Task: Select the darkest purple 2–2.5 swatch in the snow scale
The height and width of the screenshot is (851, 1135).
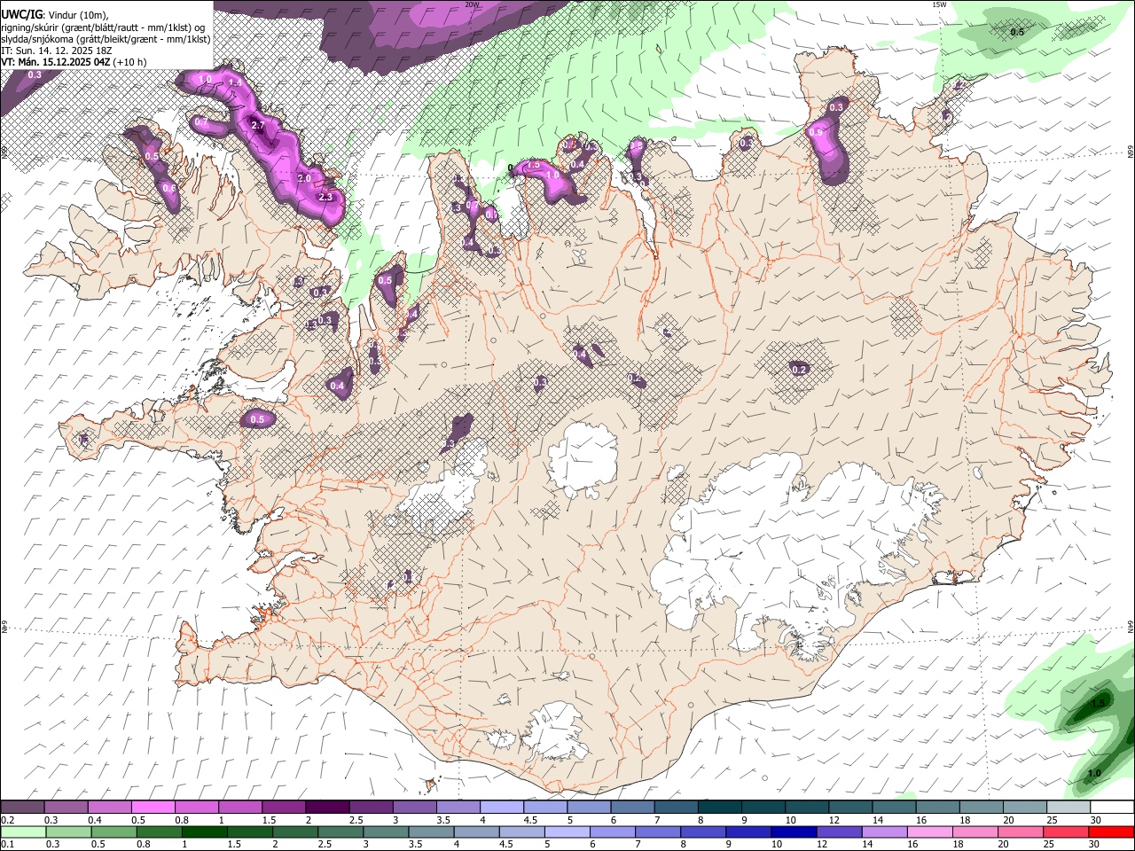Action: (x=326, y=807)
